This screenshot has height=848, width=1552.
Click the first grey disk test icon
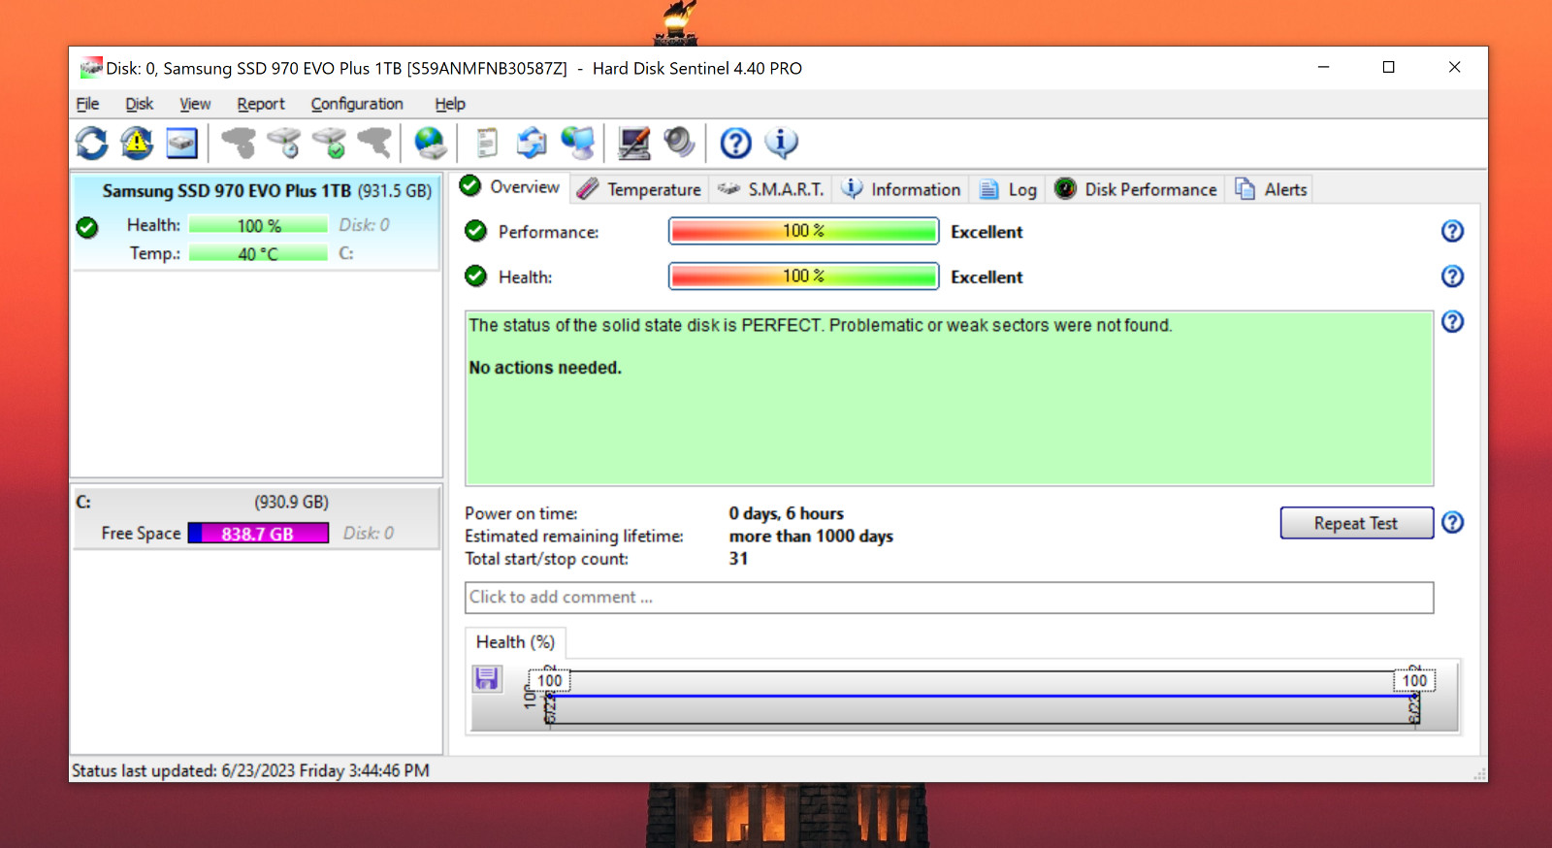point(239,144)
